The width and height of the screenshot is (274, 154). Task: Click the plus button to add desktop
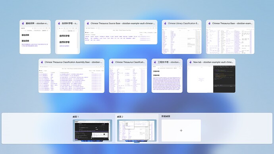pos(181,131)
